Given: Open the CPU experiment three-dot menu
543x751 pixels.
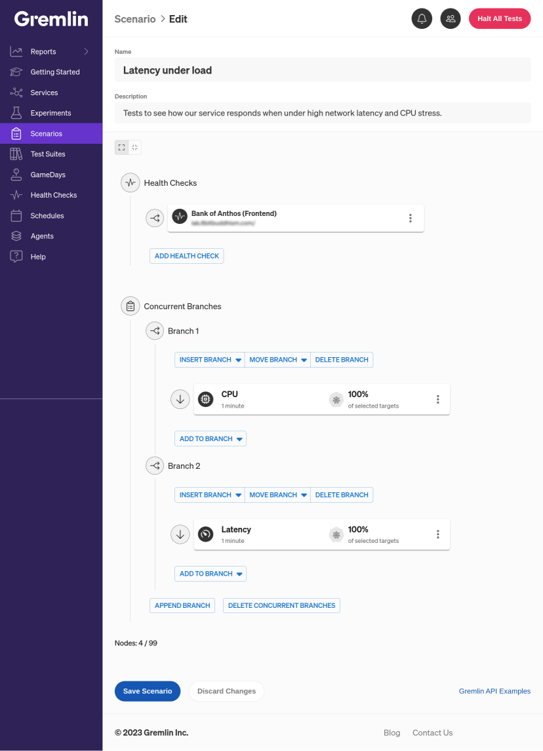Looking at the screenshot, I should pos(438,399).
